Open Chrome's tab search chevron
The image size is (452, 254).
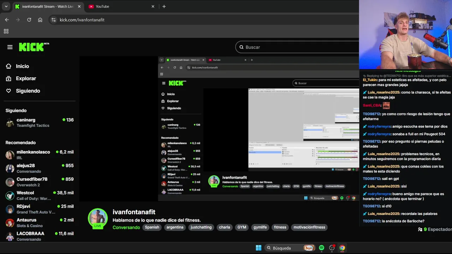(6, 6)
